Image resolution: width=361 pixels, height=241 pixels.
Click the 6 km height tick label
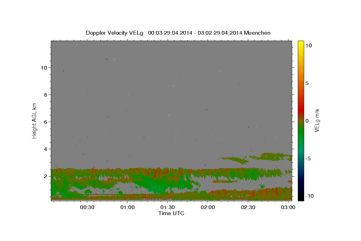point(46,122)
